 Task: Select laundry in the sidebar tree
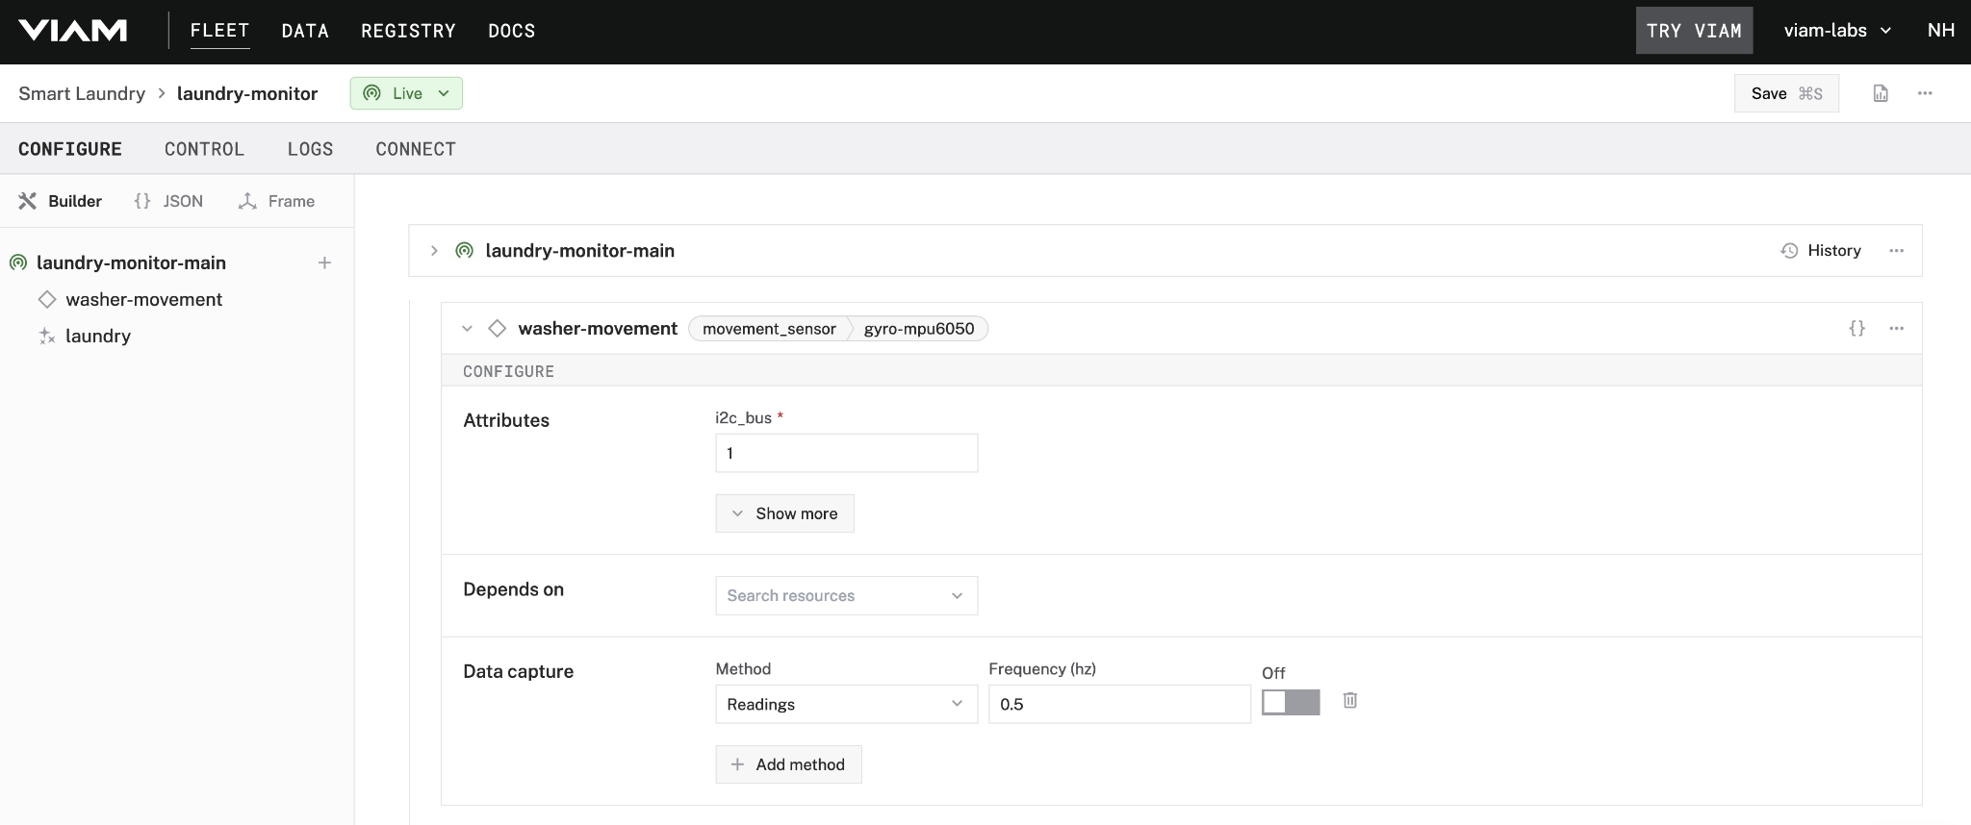(x=98, y=336)
